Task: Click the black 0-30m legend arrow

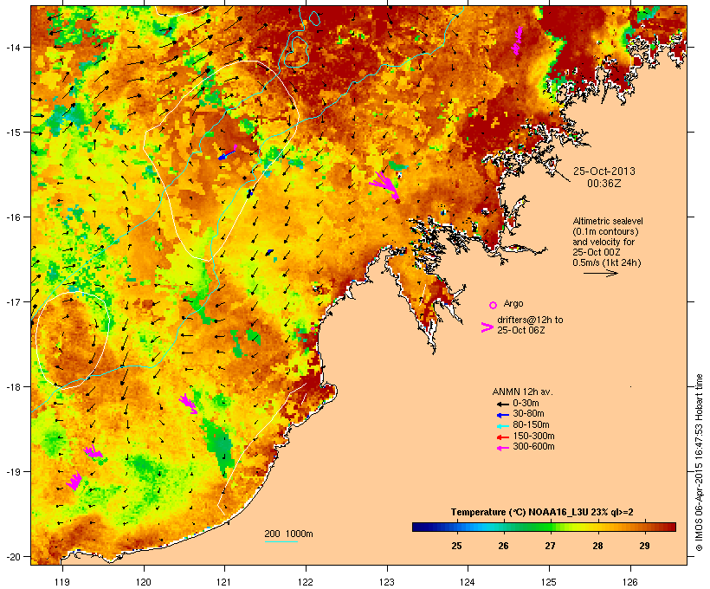Action: (503, 404)
